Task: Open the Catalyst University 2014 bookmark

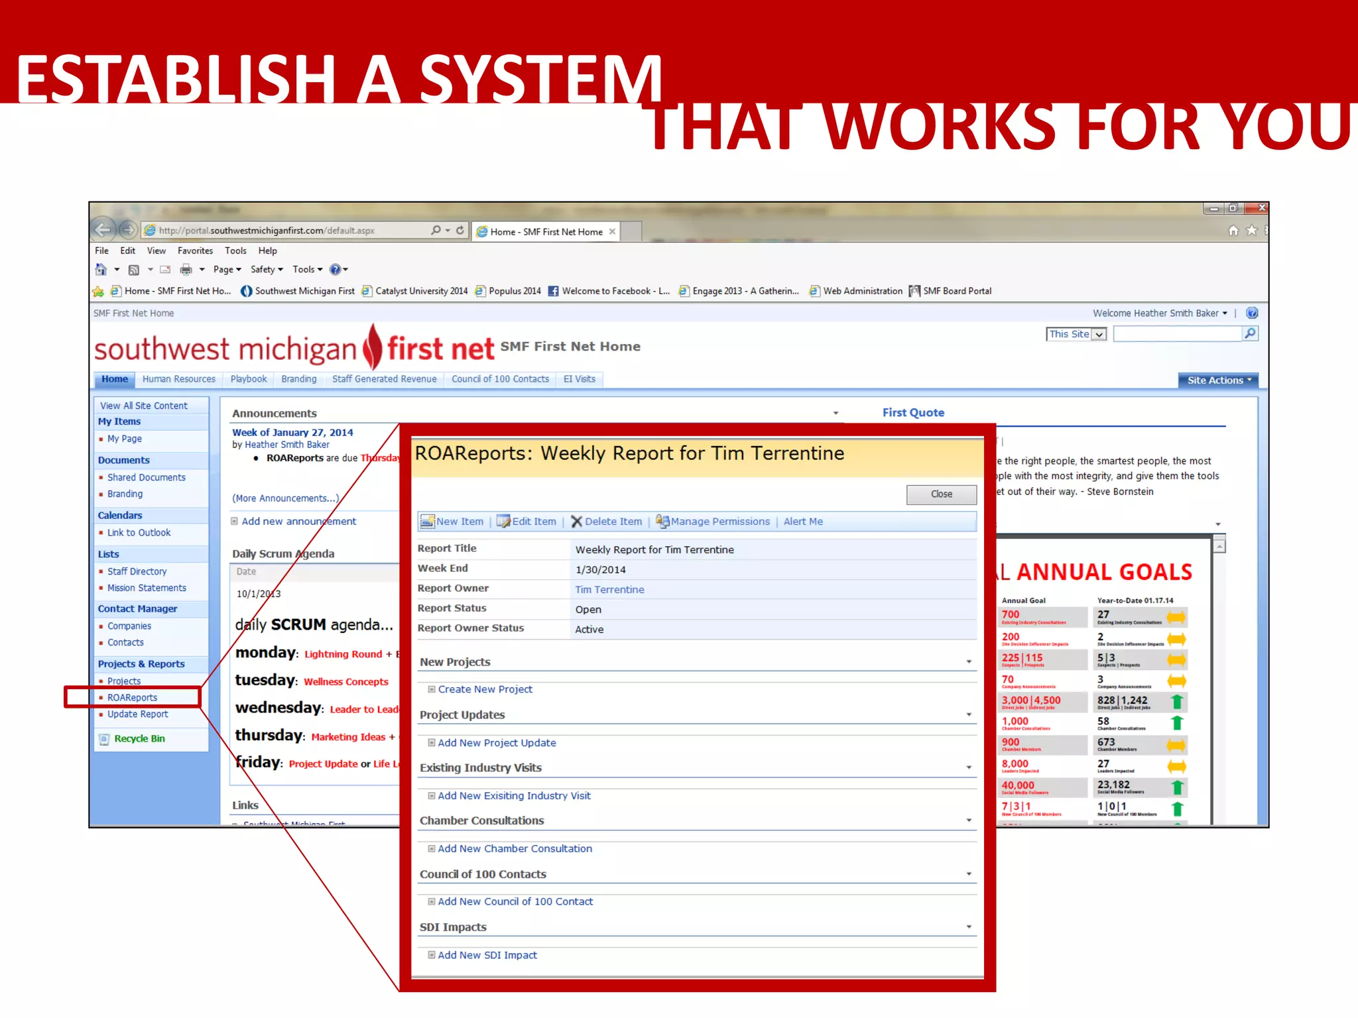Action: click(x=414, y=291)
